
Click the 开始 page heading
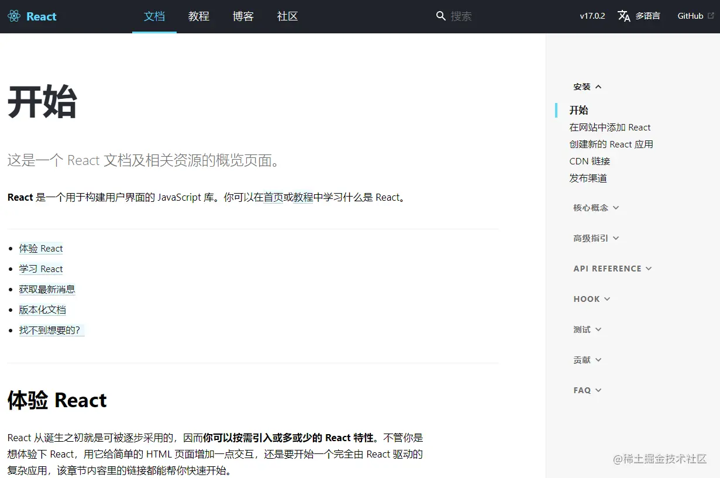point(42,102)
